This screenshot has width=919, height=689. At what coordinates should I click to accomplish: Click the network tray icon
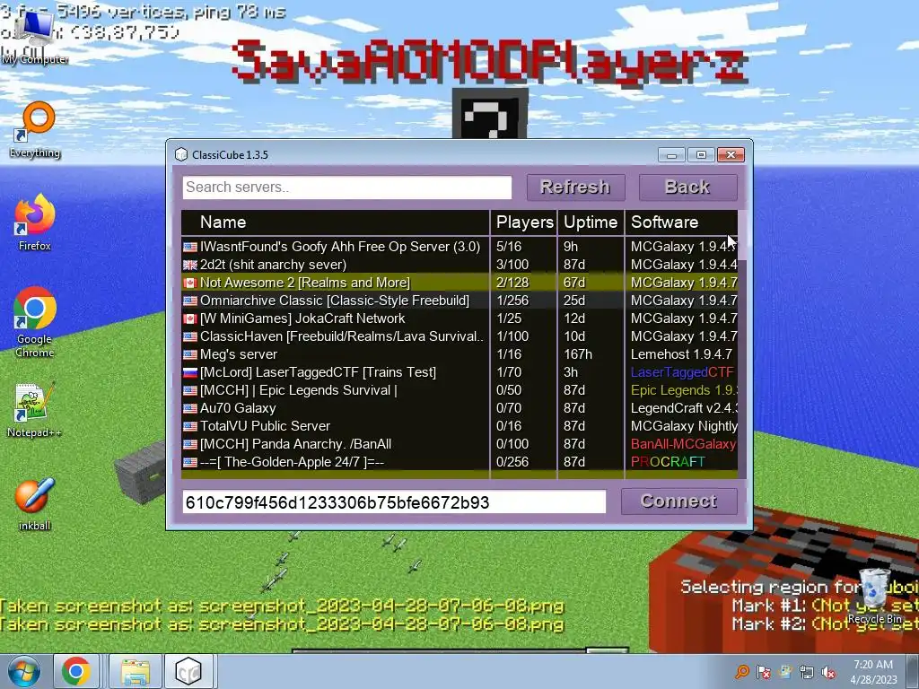point(807,672)
